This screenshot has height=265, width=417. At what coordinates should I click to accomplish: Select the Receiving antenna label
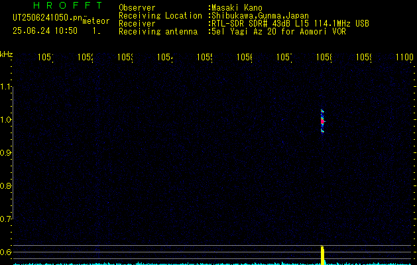coord(158,32)
